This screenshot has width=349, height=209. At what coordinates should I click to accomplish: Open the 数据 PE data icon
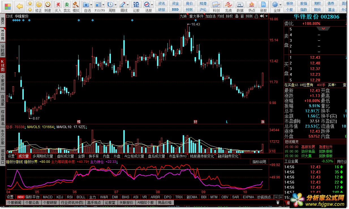coord(240,7)
